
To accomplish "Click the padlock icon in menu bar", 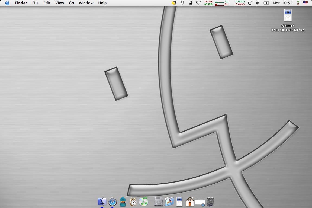I will coord(191,3).
